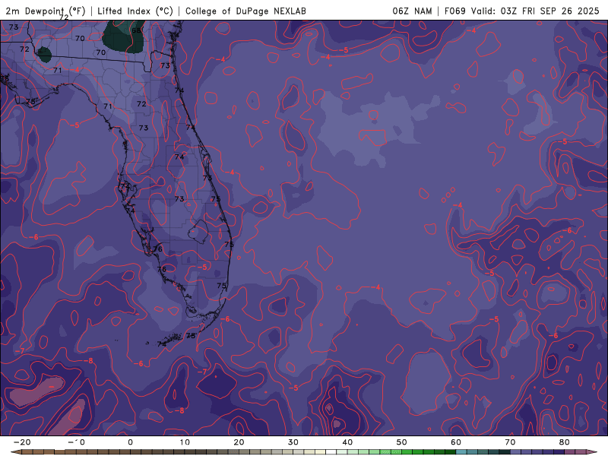Click the Lake Okeechobee outline in Florida

[199, 232]
